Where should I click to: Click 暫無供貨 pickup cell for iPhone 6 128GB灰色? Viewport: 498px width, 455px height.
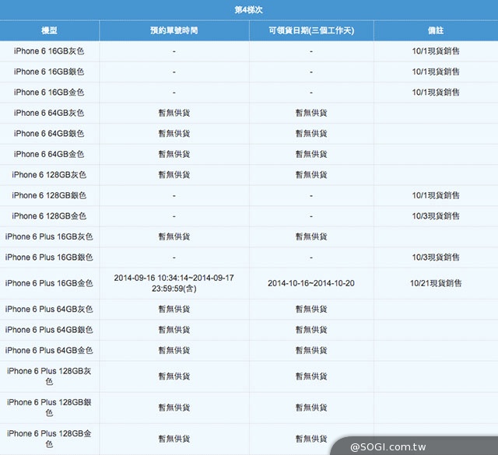click(311, 175)
